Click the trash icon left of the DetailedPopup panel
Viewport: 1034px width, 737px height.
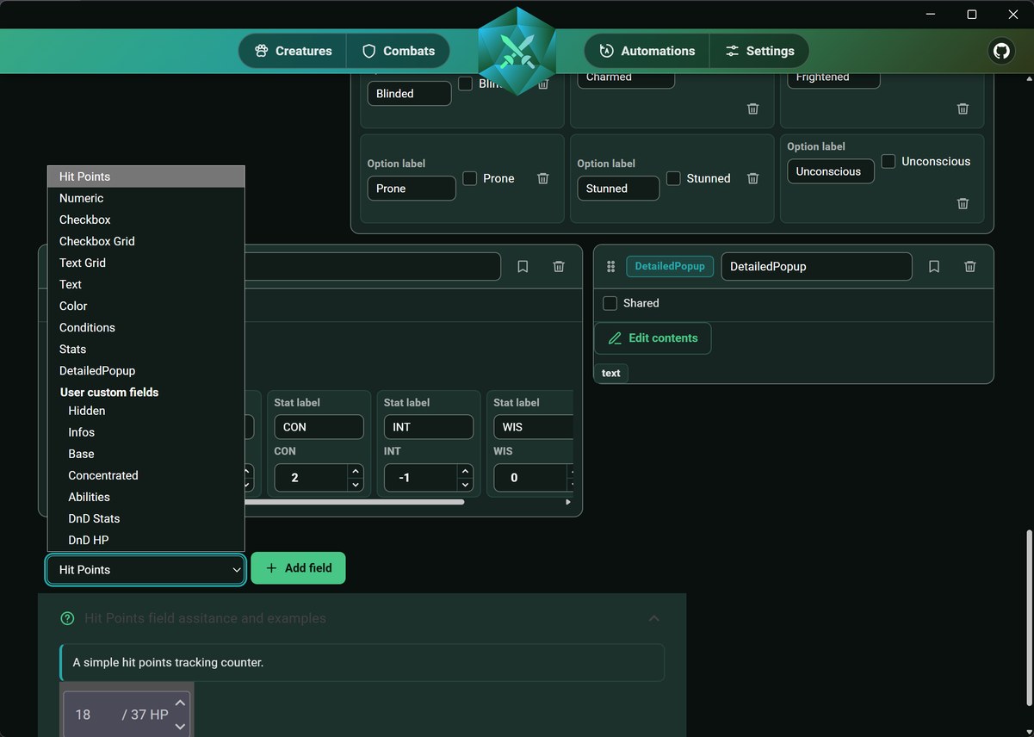(559, 267)
